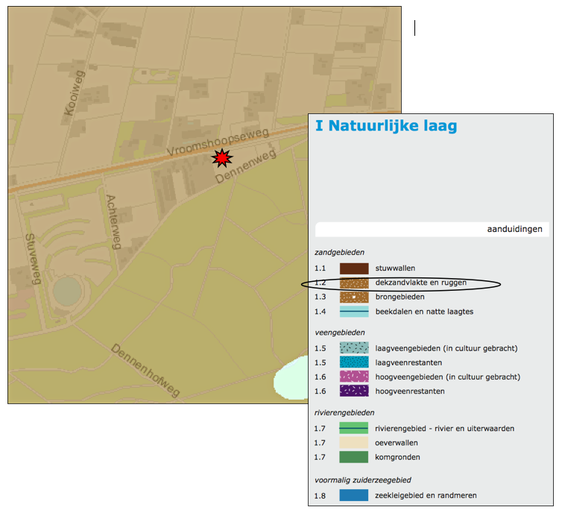Click 'zeekleigebied en randmeren' label
562x513 pixels.
[x=426, y=495]
